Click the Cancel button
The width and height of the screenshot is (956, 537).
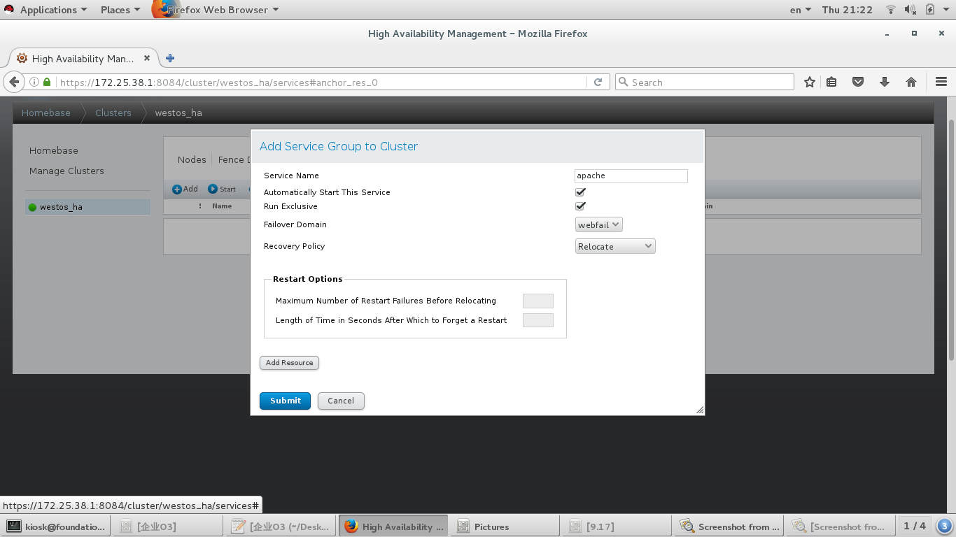(x=341, y=401)
